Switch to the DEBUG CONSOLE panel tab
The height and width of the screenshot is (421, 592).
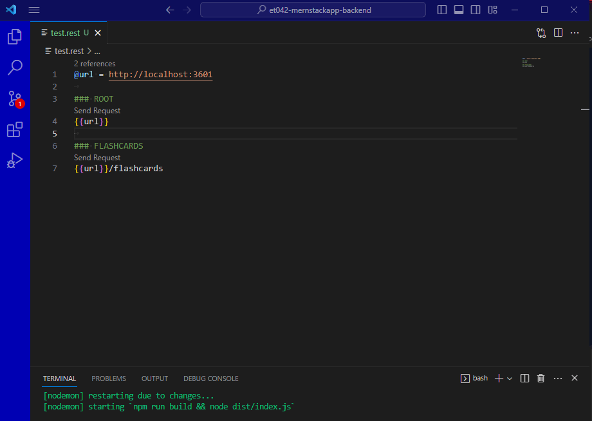[x=211, y=379]
